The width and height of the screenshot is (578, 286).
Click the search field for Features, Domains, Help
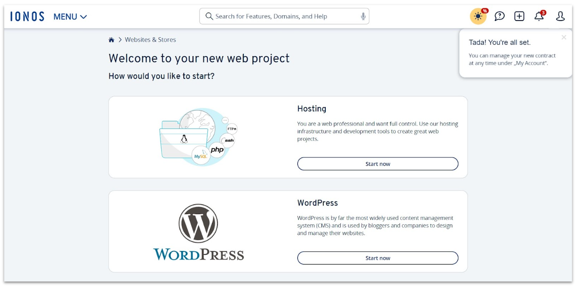coord(284,16)
